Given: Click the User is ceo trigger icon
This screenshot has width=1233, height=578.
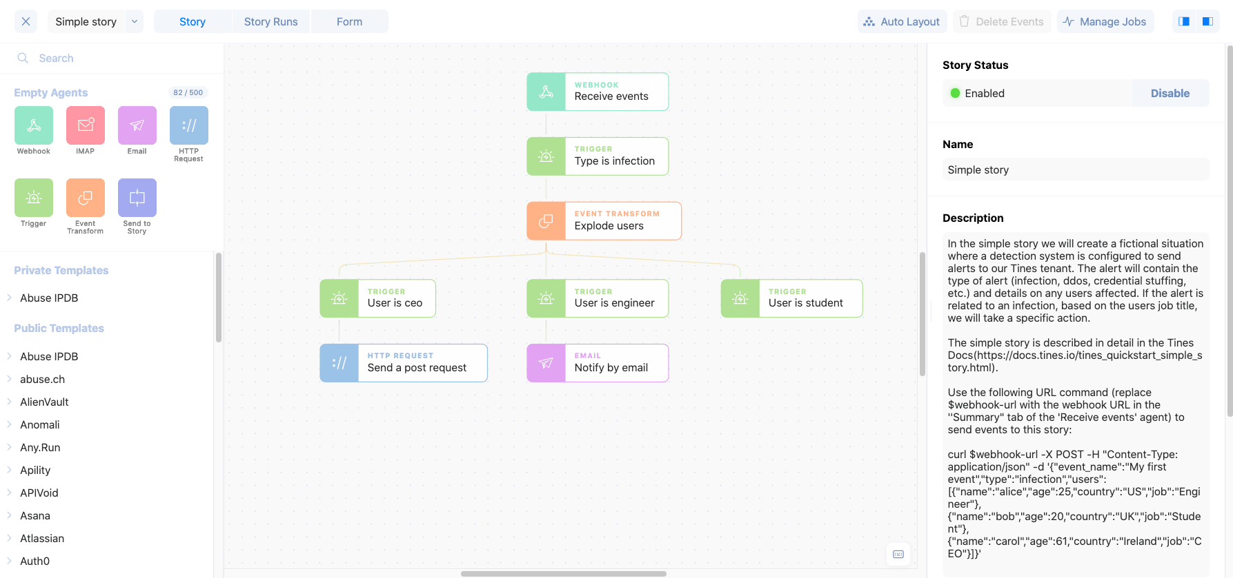Looking at the screenshot, I should coord(339,298).
